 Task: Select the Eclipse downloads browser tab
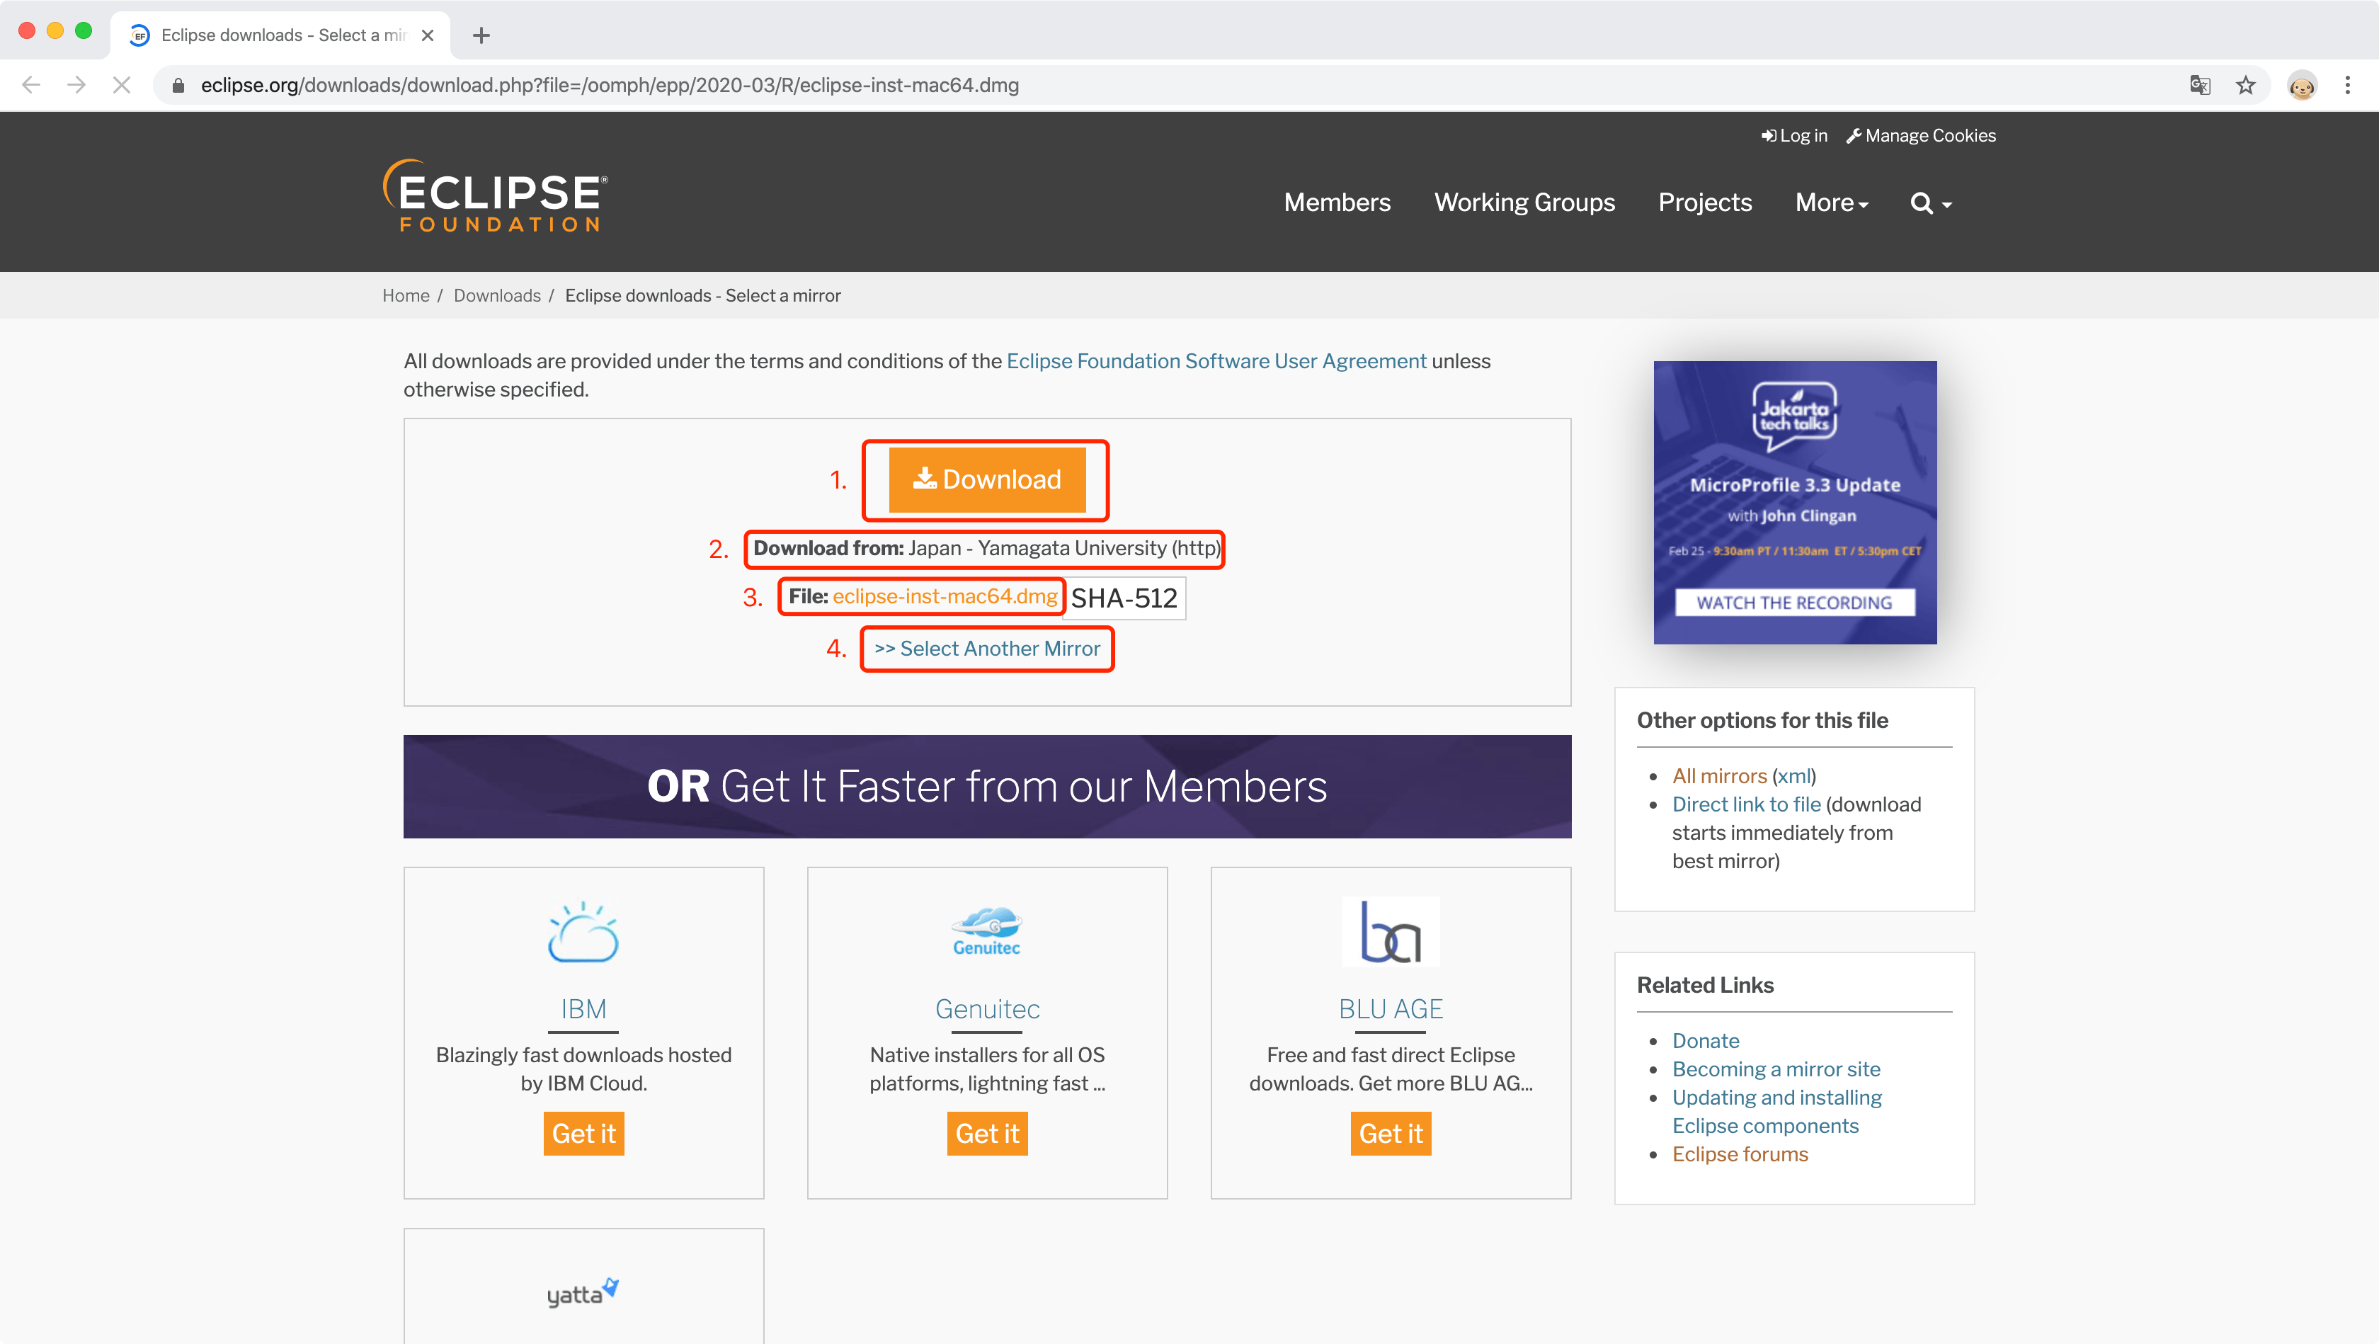tap(281, 35)
